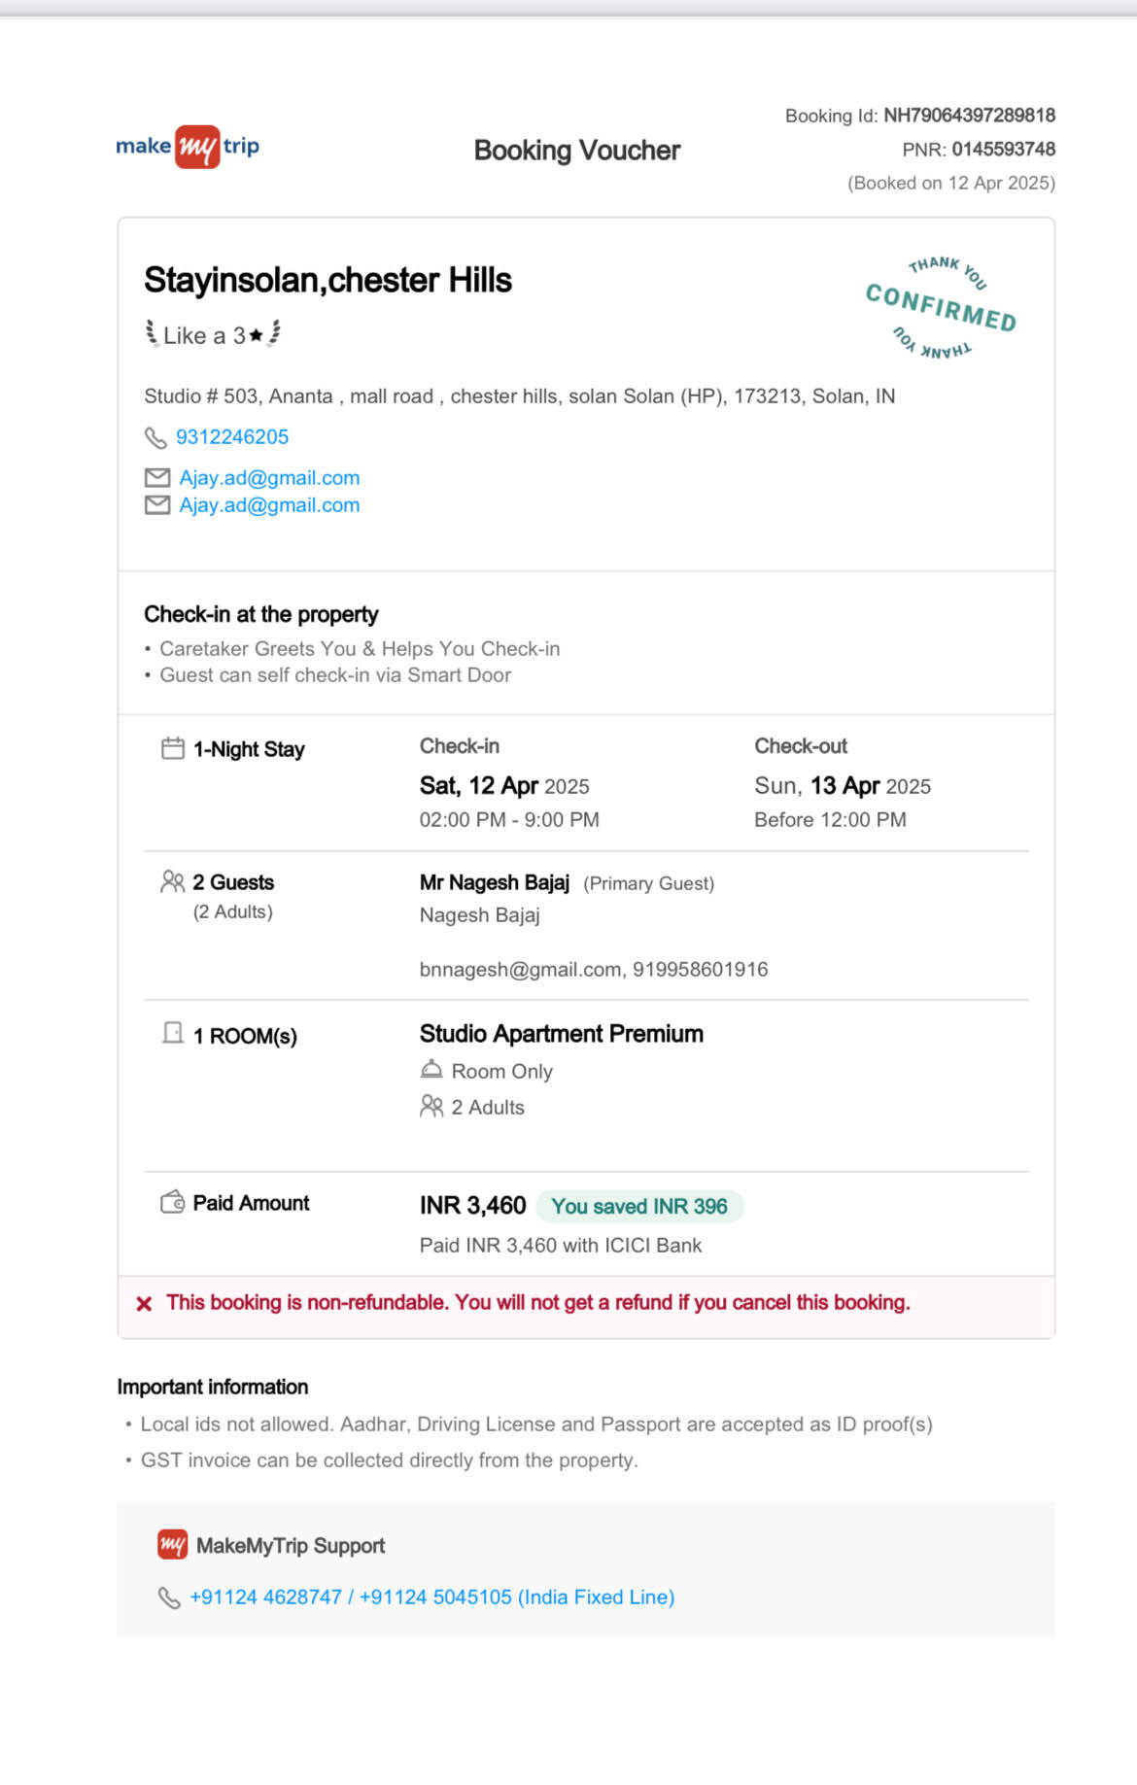Click the guests icon beside 2 Guests
This screenshot has width=1137, height=1785.
[x=172, y=881]
